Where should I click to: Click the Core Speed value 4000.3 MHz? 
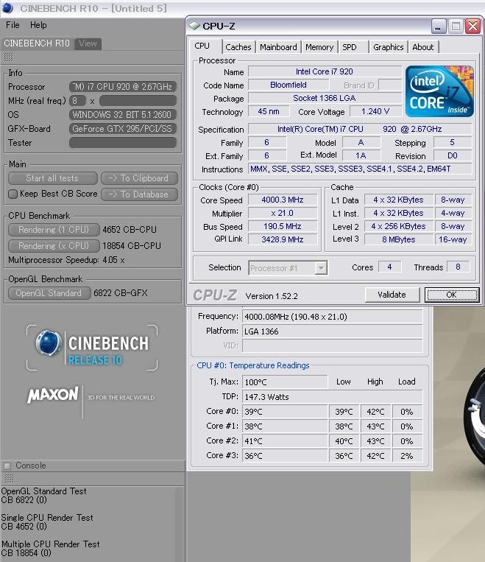tap(283, 200)
